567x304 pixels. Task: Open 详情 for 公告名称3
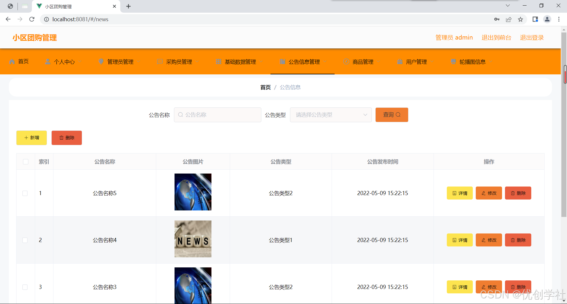click(x=460, y=287)
